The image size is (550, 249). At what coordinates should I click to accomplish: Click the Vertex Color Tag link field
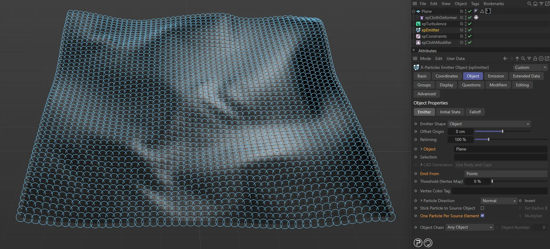[500, 191]
